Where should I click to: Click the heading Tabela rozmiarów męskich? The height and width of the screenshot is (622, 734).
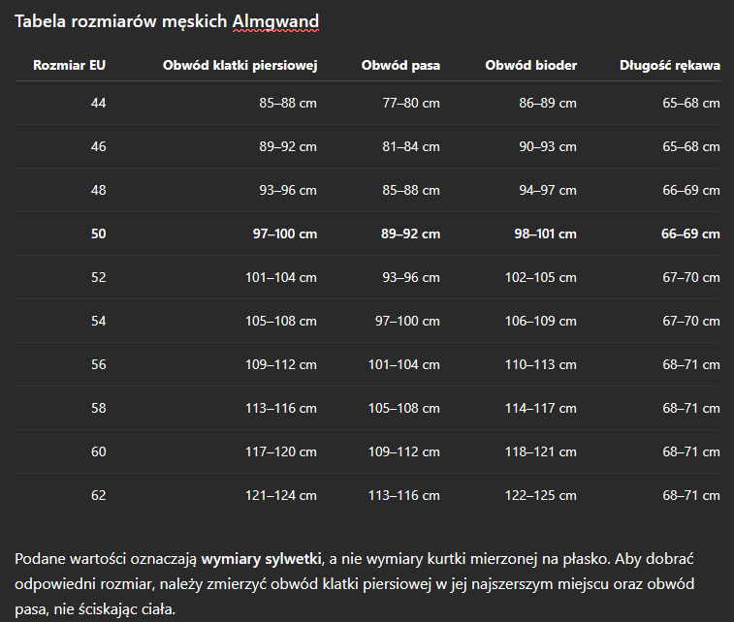tap(121, 21)
